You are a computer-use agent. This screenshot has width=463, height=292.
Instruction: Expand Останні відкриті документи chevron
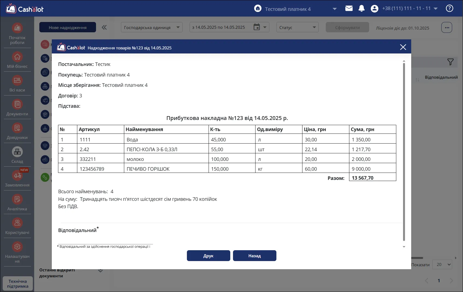tap(100, 270)
